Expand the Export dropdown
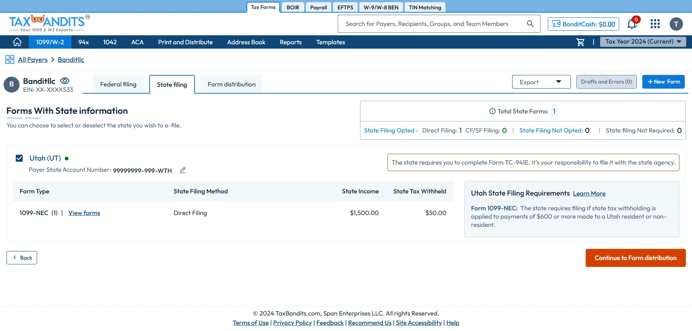This screenshot has width=692, height=331. tap(541, 82)
